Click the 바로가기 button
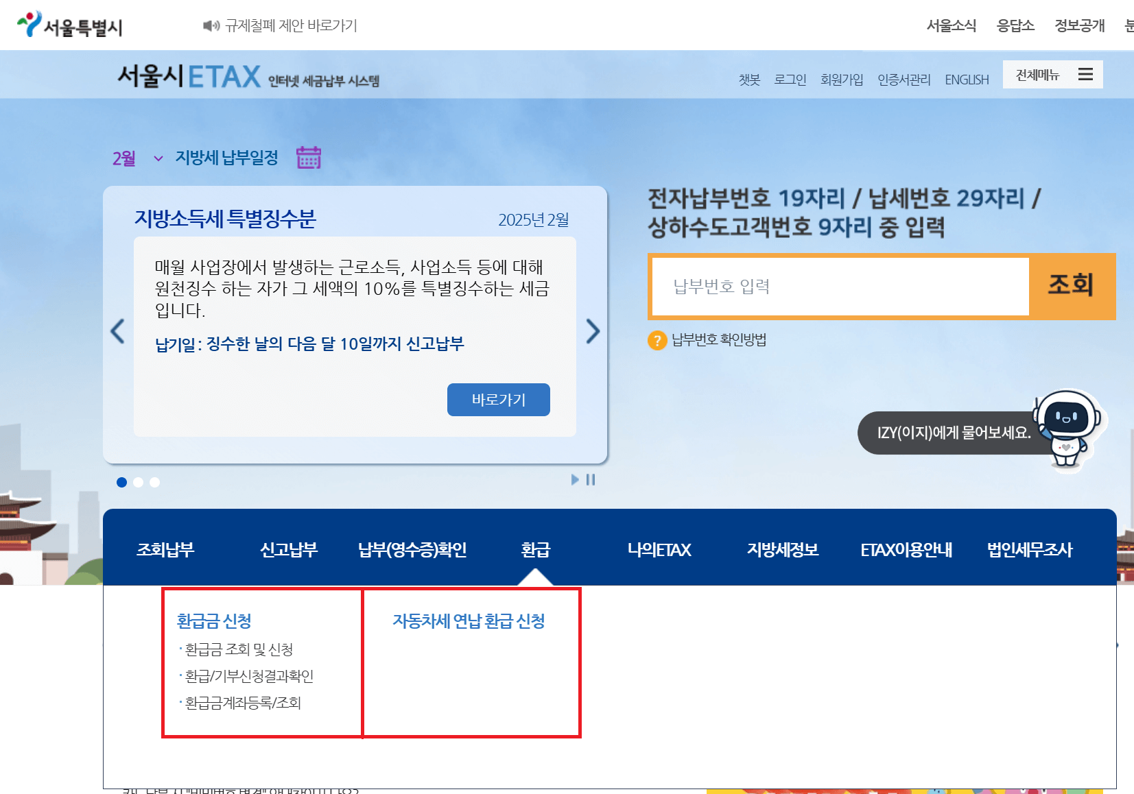 (499, 400)
